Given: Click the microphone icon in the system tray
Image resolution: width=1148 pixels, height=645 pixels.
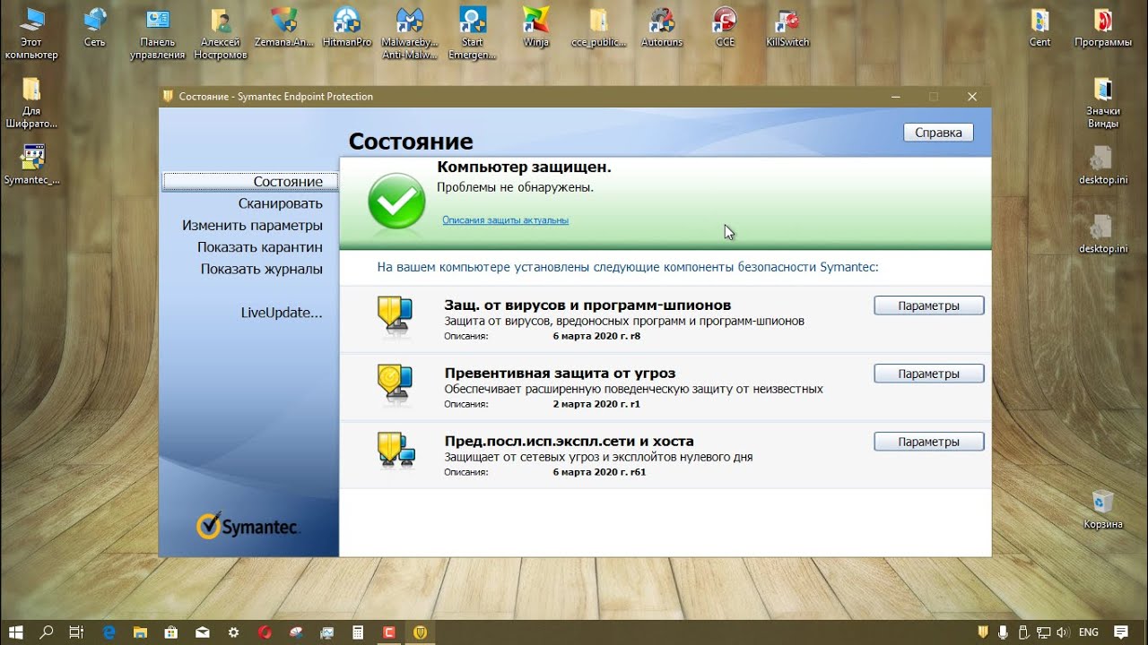Looking at the screenshot, I should [x=1003, y=632].
